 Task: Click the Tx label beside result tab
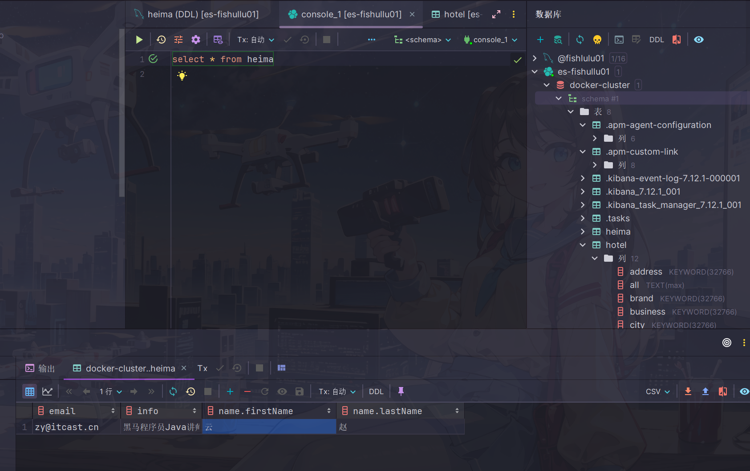coord(203,368)
